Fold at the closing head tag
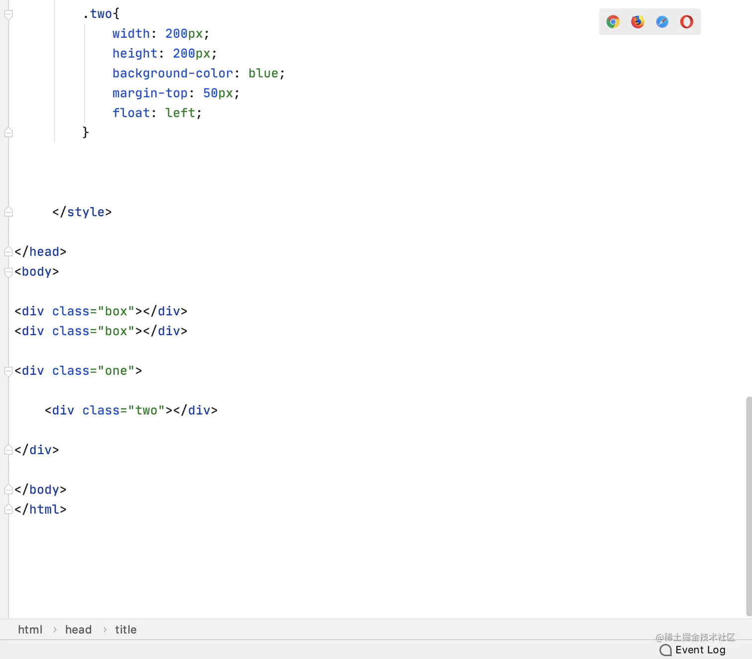Viewport: 752px width, 659px height. [x=8, y=252]
